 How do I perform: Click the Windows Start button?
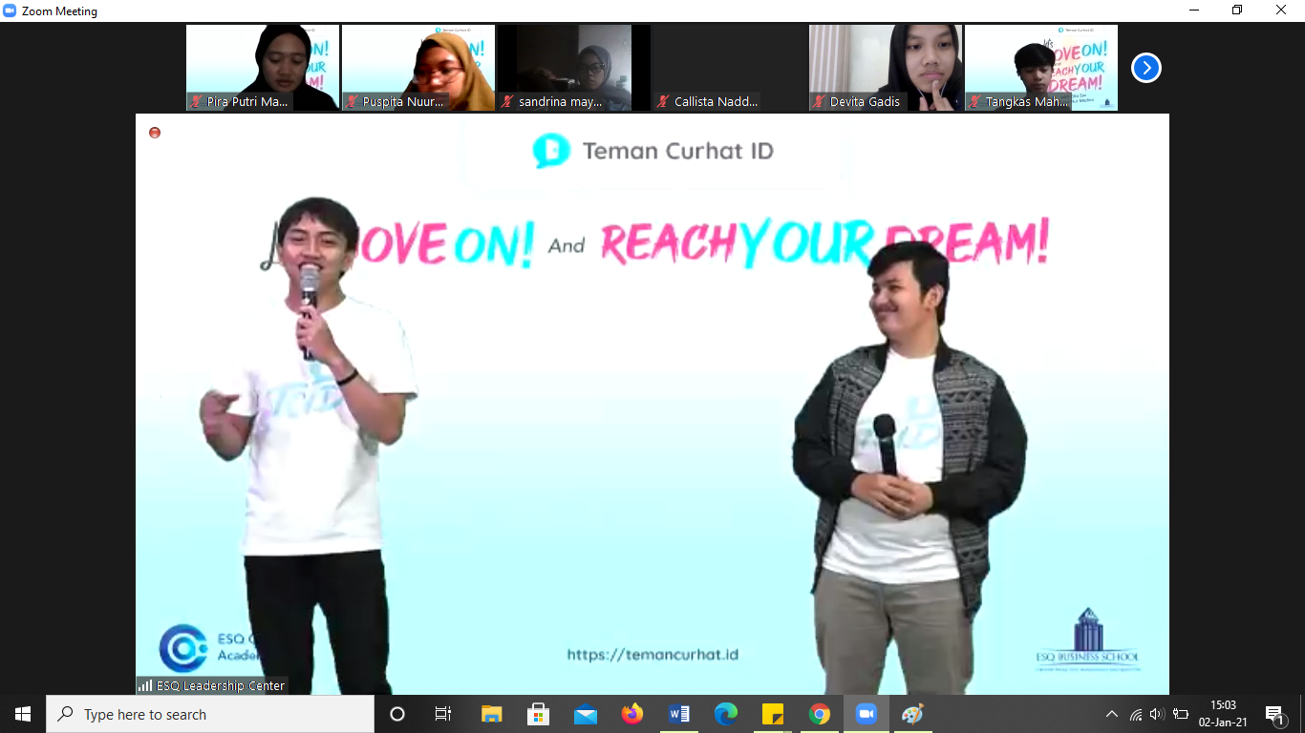click(x=23, y=714)
